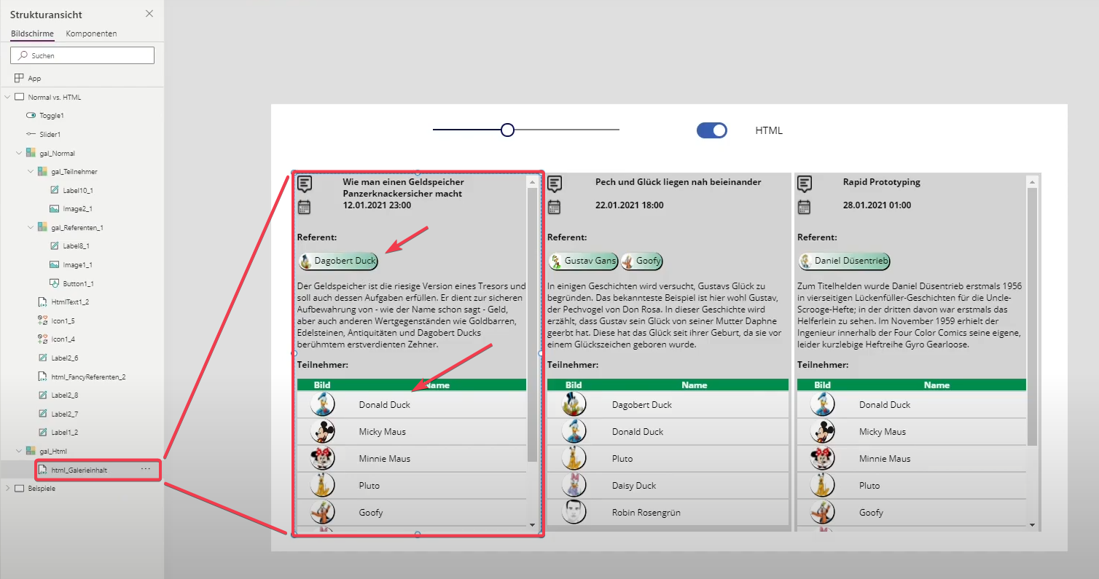
Task: Click the HTML label next to the toggle
Action: pos(769,131)
